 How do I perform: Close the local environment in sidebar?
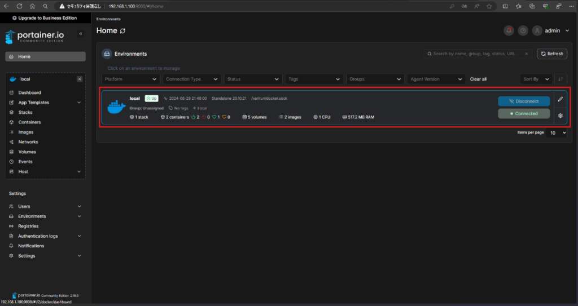point(80,79)
